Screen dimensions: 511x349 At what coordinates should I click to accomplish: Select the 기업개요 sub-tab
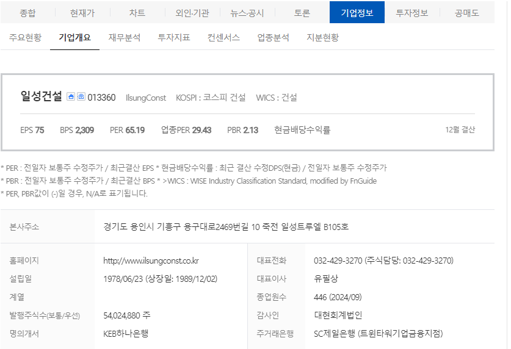click(74, 37)
